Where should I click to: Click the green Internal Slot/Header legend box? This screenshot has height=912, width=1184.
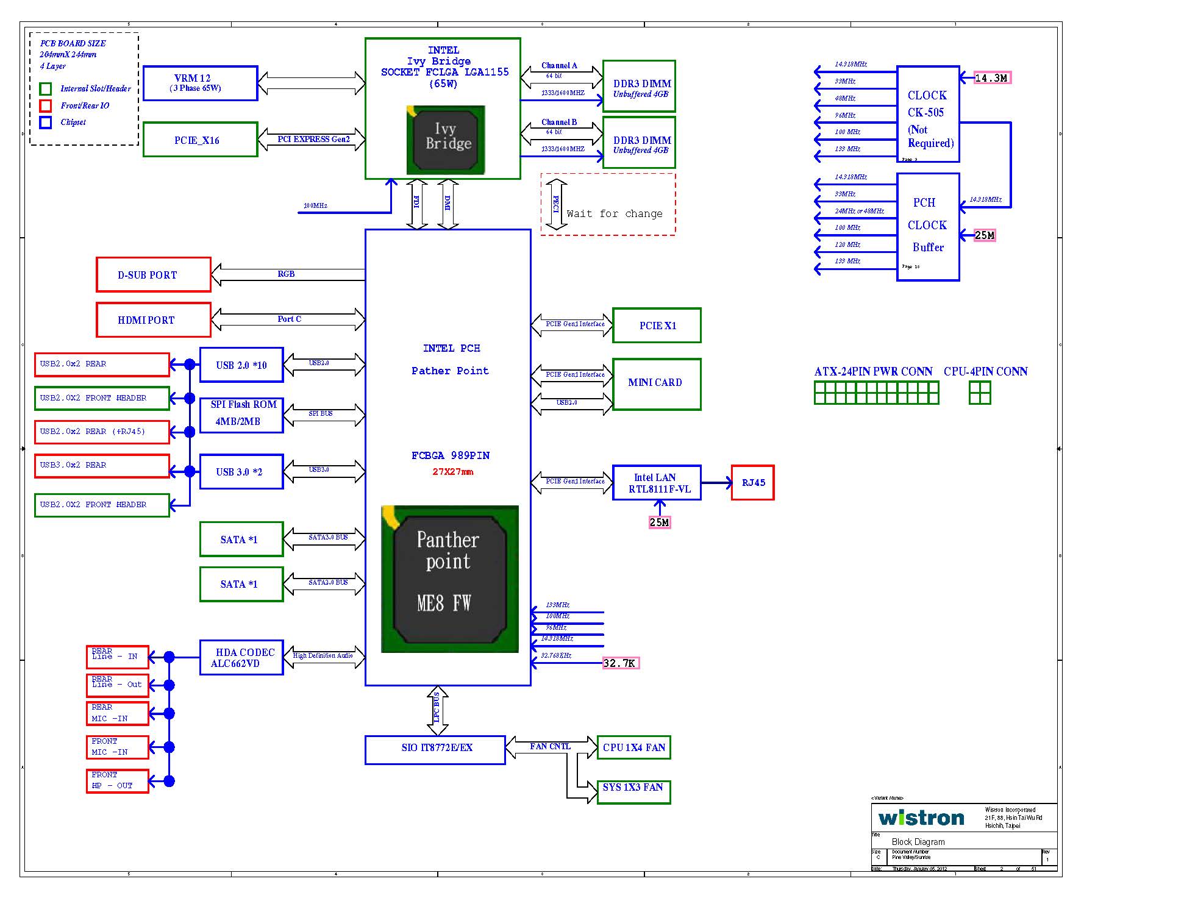coord(46,89)
